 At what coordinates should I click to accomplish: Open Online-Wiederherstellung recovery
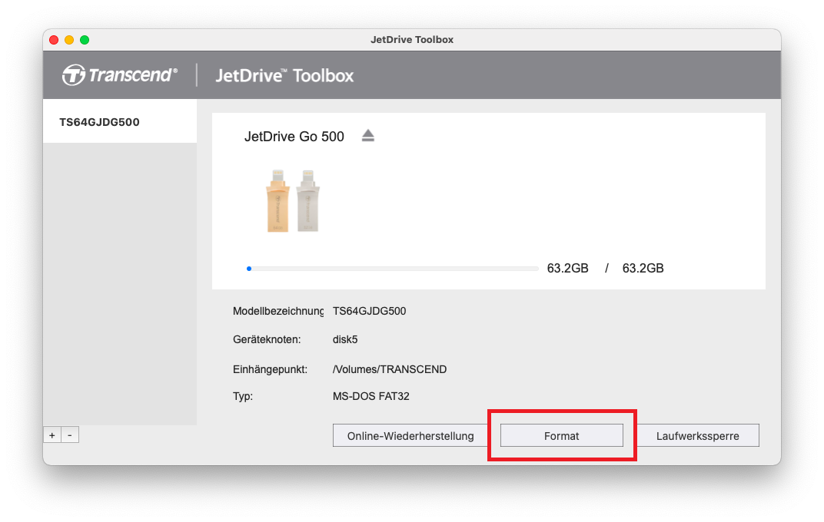410,435
